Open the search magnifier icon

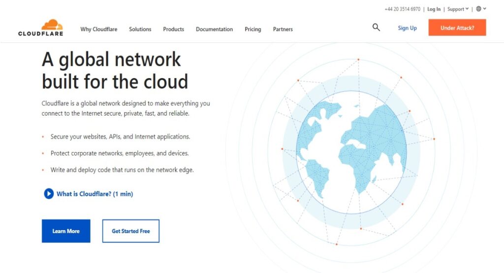[376, 28]
